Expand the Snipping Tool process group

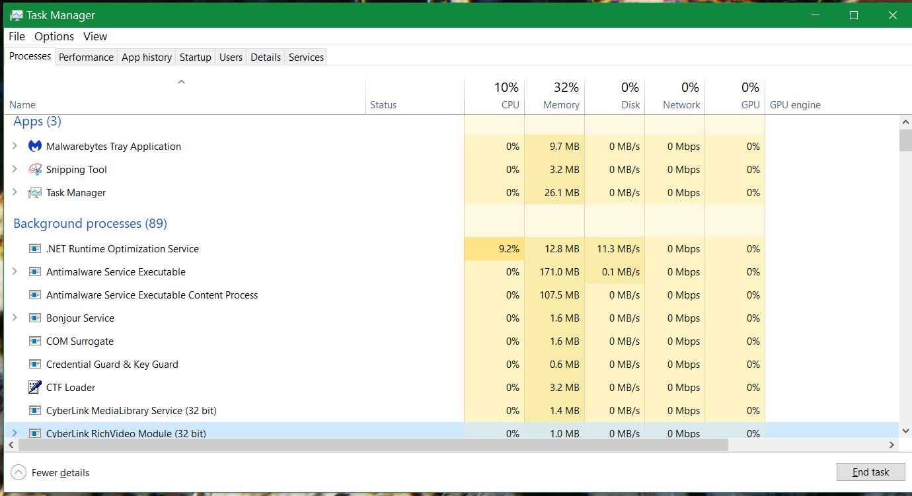pyautogui.click(x=15, y=169)
